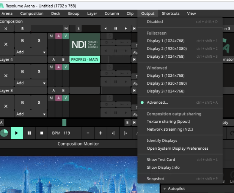This screenshot has height=193, width=234.
Task: Open the Layer menu
Action: point(92,13)
